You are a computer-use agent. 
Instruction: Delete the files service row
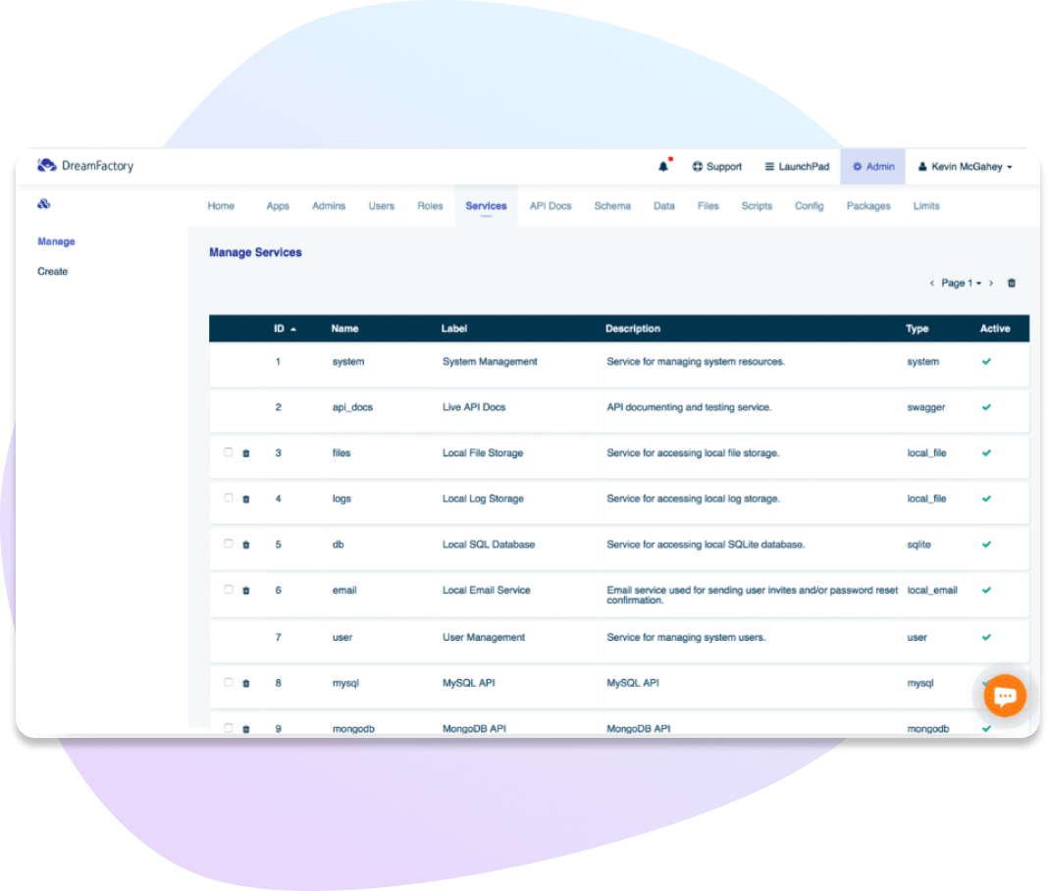(x=246, y=453)
